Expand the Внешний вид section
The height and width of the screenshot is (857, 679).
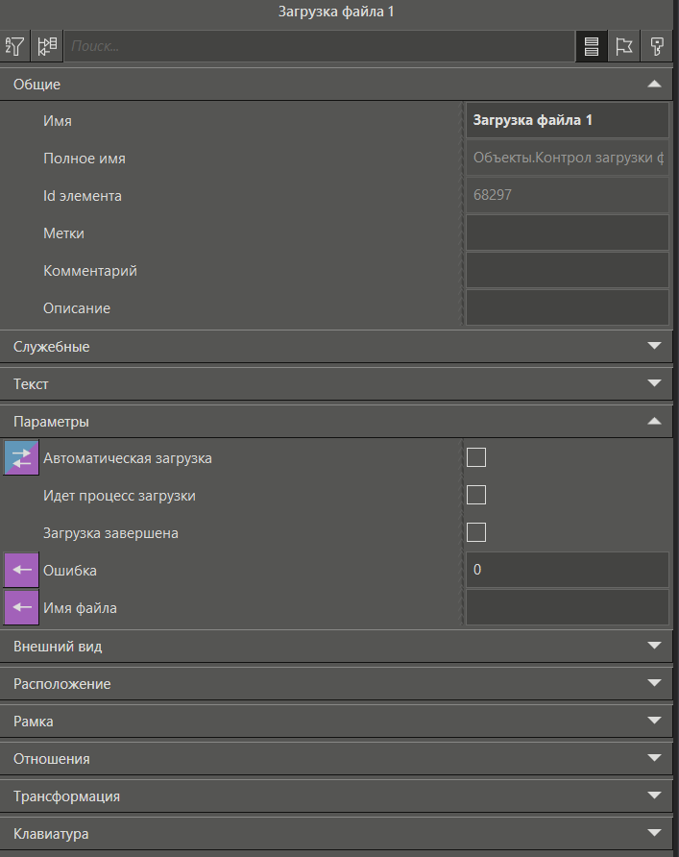point(654,646)
